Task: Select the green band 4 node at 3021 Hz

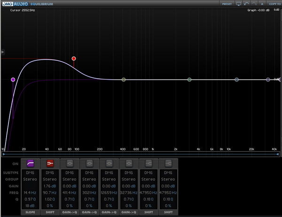Action: click(189, 80)
